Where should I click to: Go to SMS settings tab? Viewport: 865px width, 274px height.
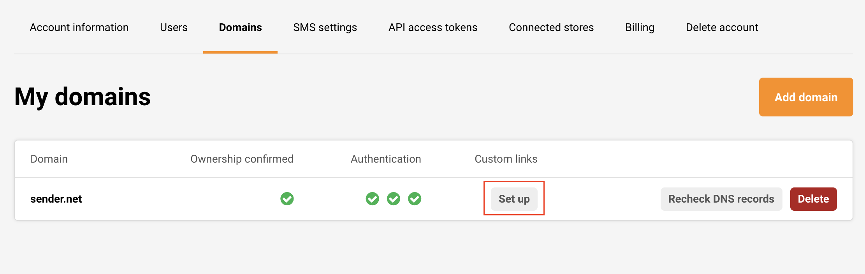[325, 28]
